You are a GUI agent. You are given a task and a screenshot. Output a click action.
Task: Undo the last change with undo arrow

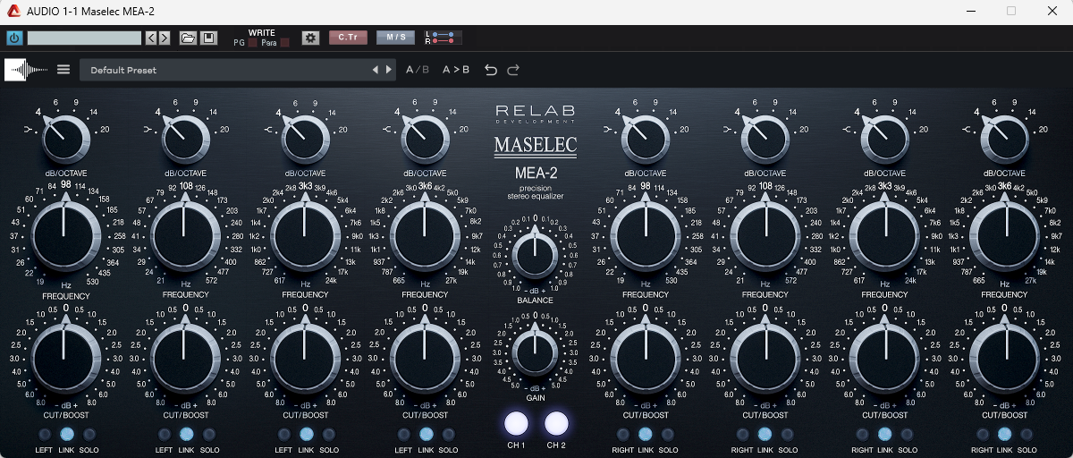(x=491, y=70)
